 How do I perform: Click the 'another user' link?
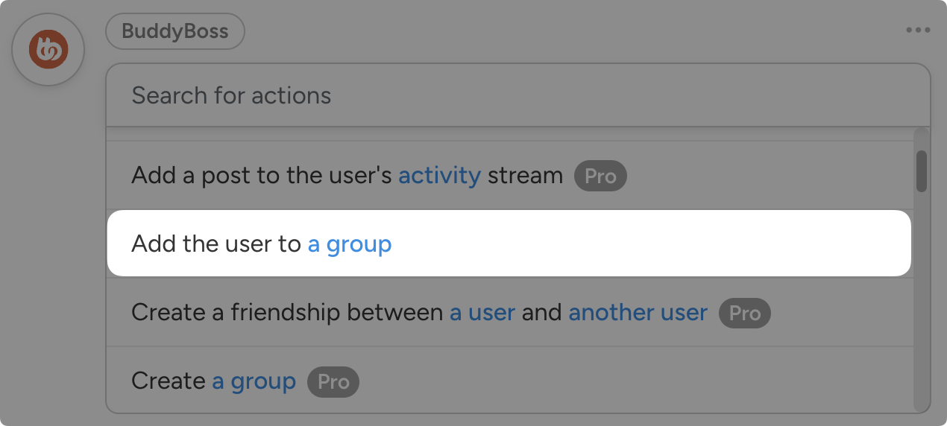click(638, 313)
